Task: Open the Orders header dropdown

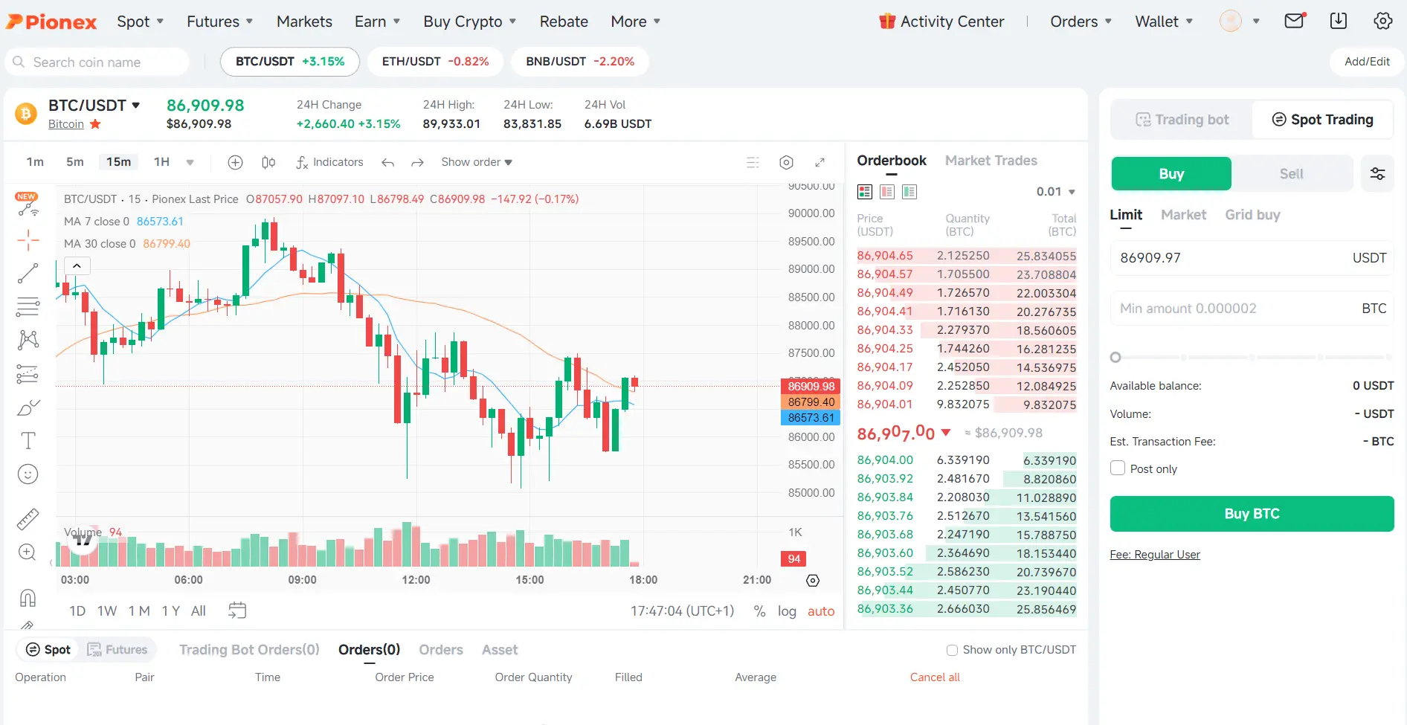Action: [x=1081, y=22]
